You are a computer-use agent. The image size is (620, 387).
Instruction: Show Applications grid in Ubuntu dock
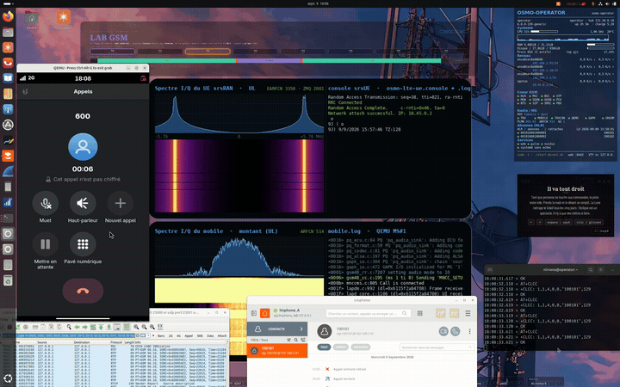click(8, 378)
